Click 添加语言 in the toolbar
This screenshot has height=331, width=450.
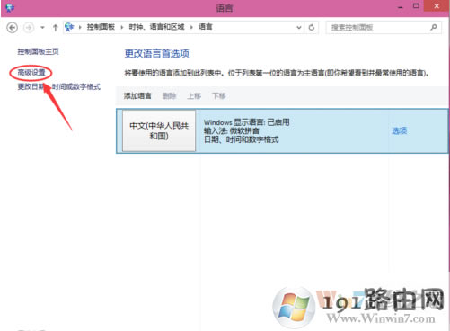point(137,96)
